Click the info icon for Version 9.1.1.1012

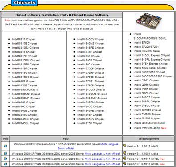click(x=5, y=146)
